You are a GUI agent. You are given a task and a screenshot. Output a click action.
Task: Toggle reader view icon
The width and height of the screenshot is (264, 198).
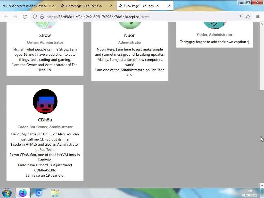coord(241,16)
